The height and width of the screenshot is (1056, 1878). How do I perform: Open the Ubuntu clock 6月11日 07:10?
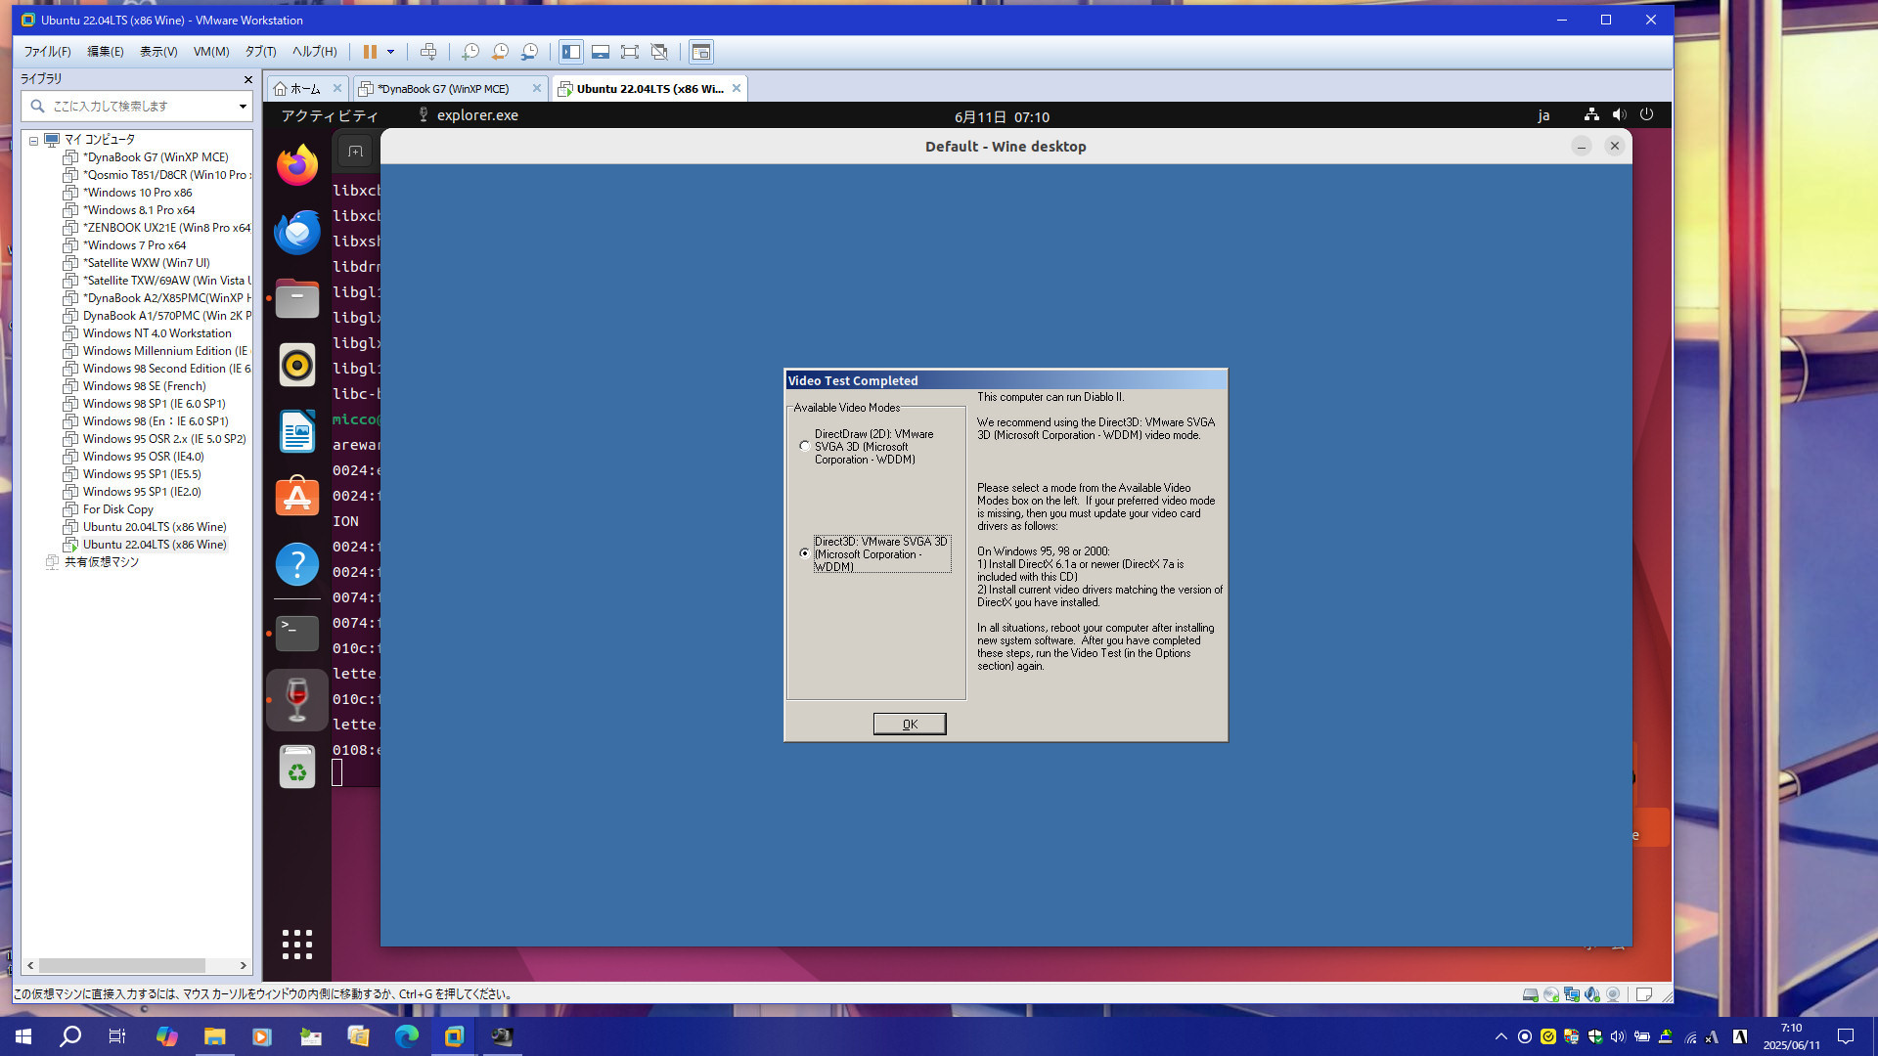tap(1002, 116)
